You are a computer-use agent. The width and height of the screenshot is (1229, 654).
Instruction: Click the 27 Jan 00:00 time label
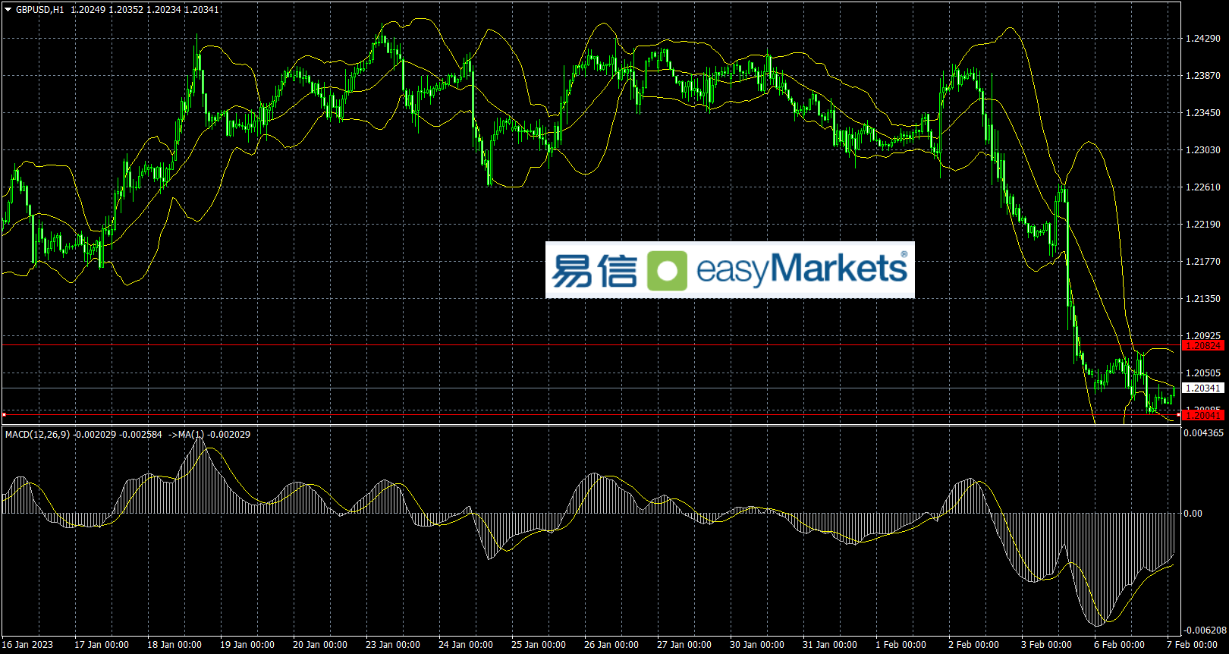tap(684, 645)
